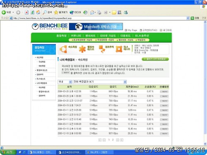Select 인터넷 기상도 in the green navigation bar
The height and width of the screenshot is (155, 207).
108,36
